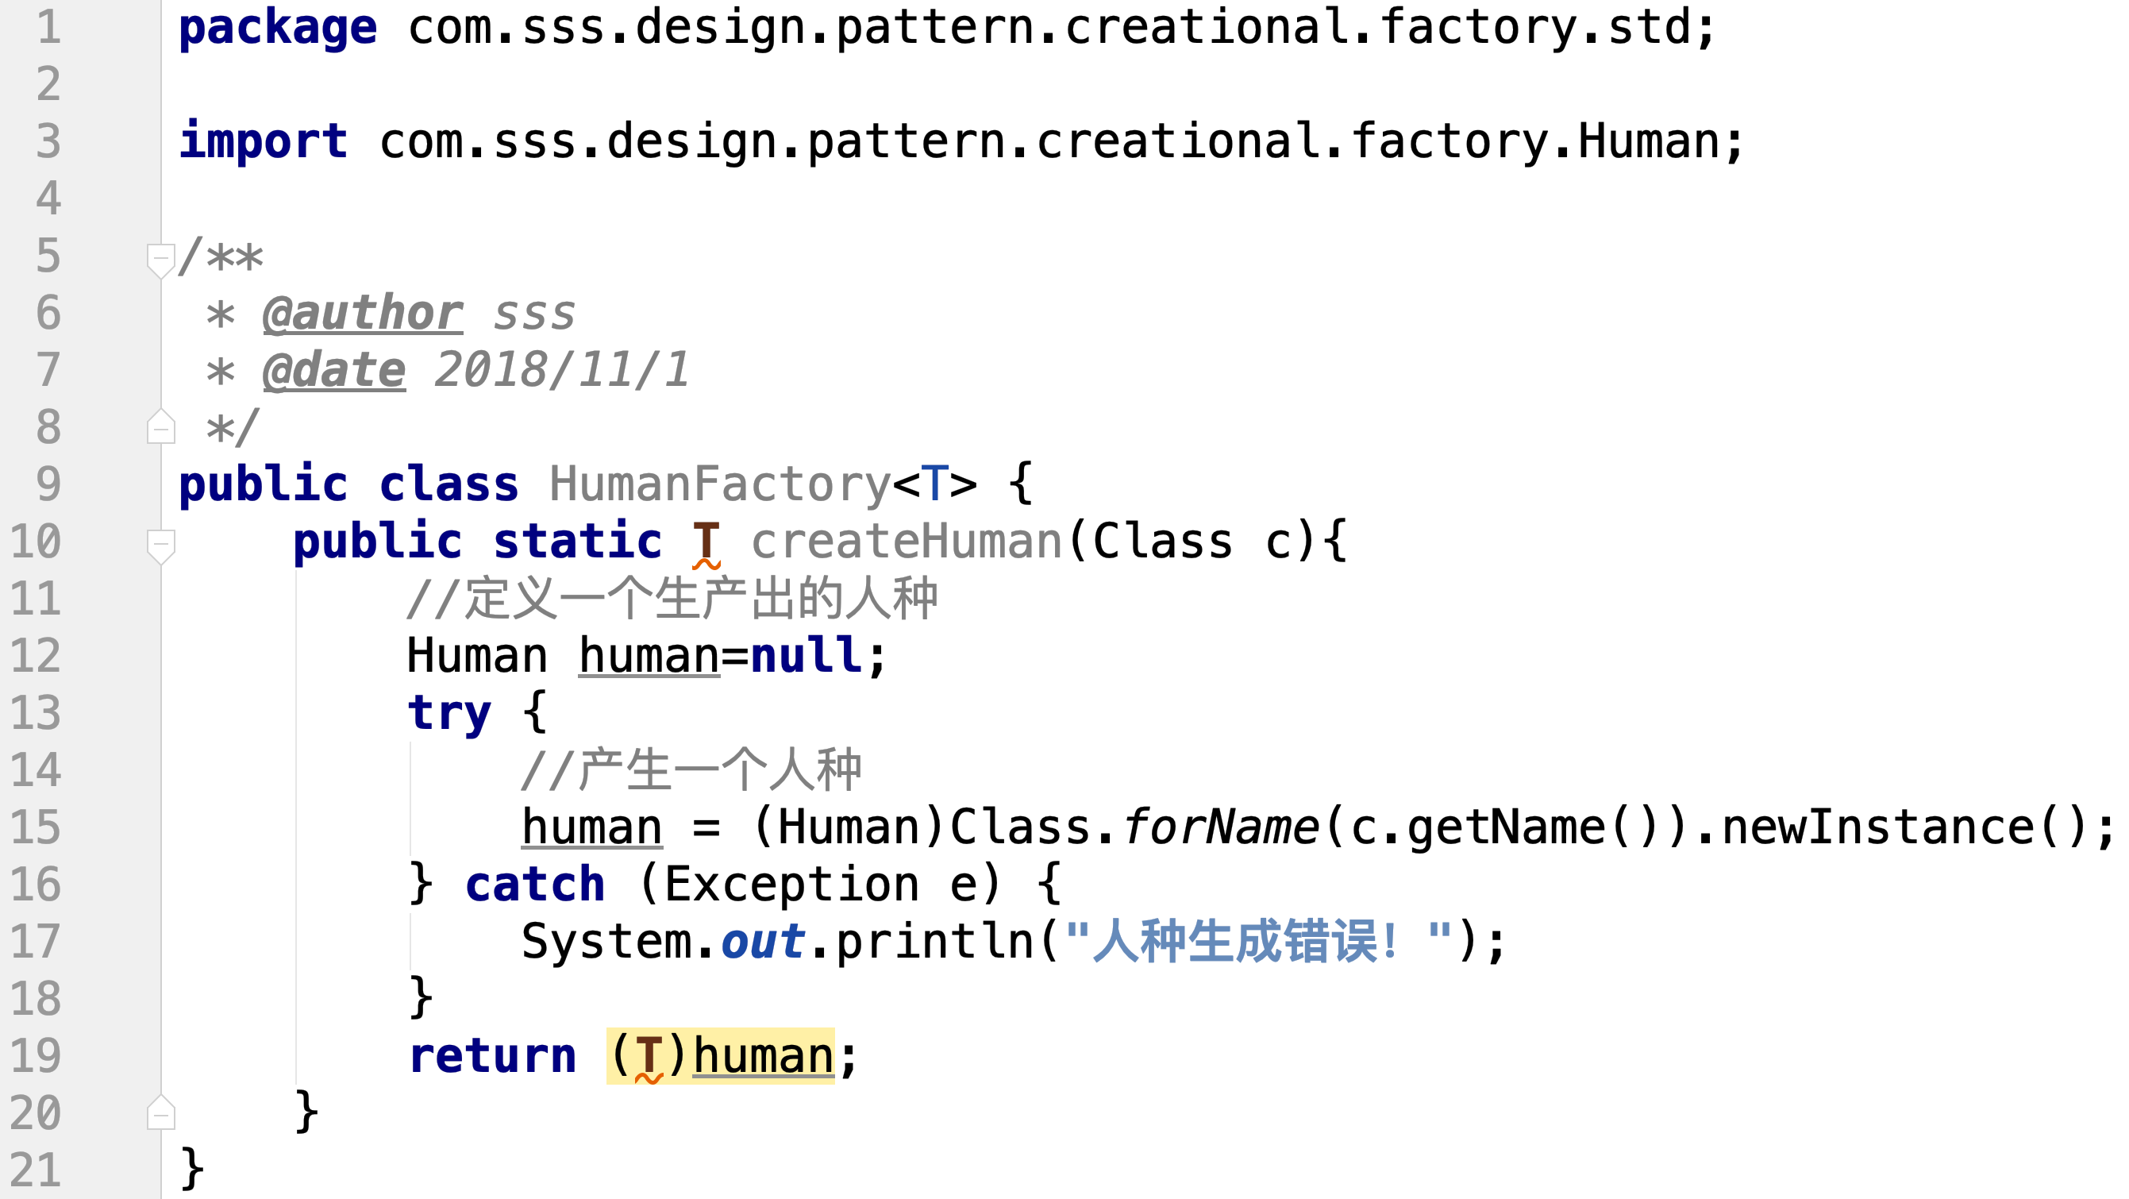Viewport: 2129px width, 1199px height.
Task: Click the collapse arrow on line 5
Action: click(x=158, y=257)
